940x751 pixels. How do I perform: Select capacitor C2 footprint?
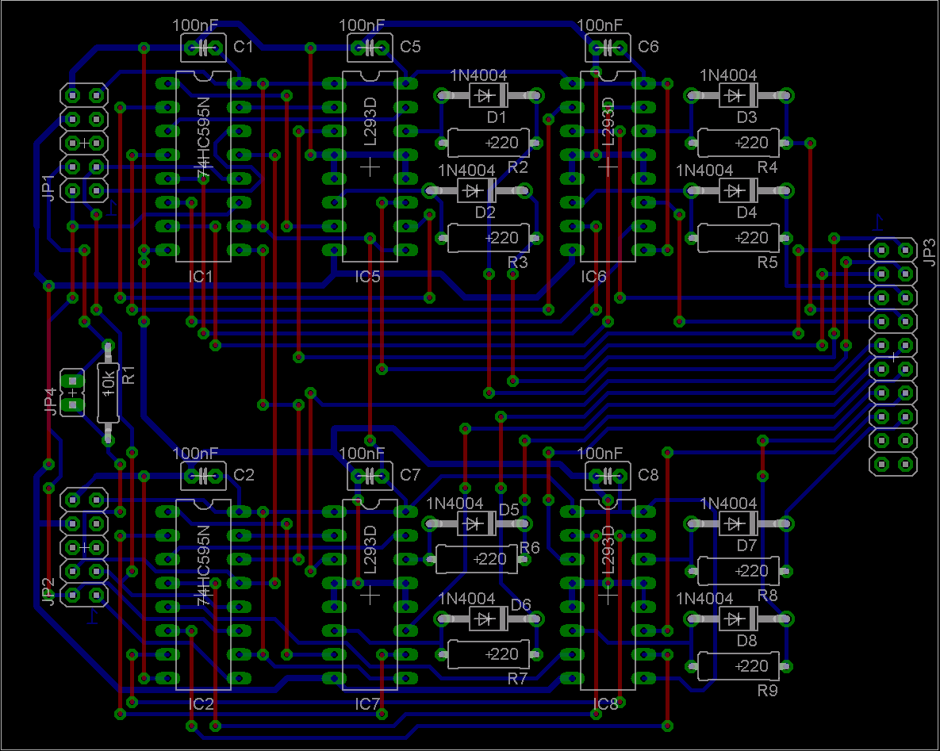pyautogui.click(x=203, y=476)
